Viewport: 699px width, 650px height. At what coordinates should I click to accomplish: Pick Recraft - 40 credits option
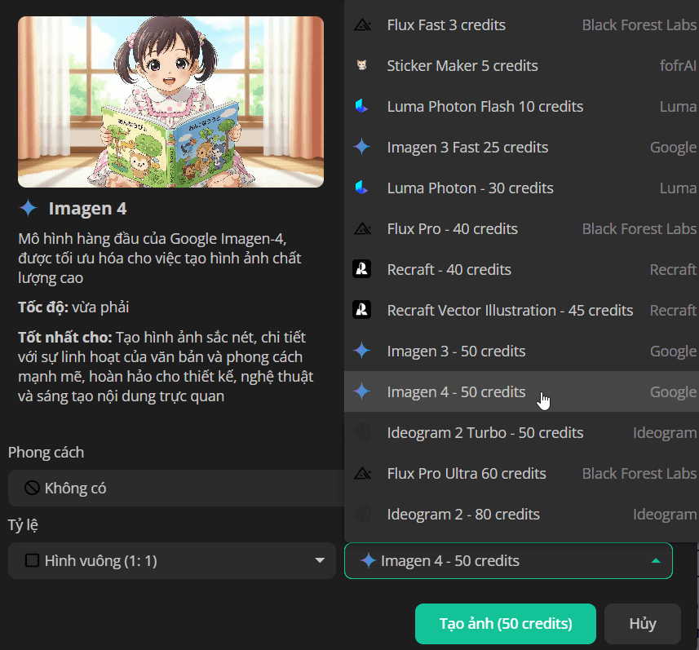(521, 269)
